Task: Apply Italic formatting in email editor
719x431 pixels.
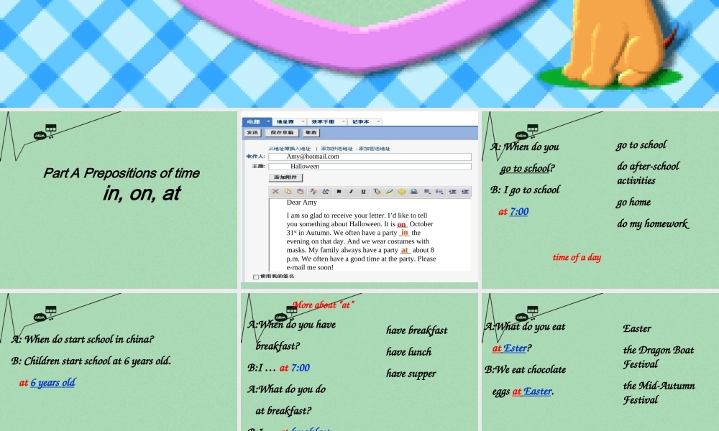Action: coord(351,192)
